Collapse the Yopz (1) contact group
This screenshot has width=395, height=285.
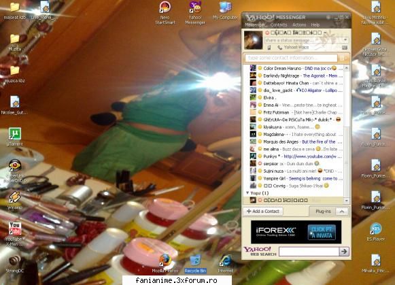click(247, 192)
